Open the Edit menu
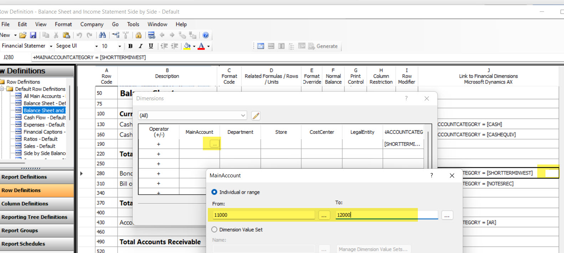 22,24
